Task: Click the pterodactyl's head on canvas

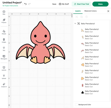Action: pyautogui.click(x=41, y=33)
